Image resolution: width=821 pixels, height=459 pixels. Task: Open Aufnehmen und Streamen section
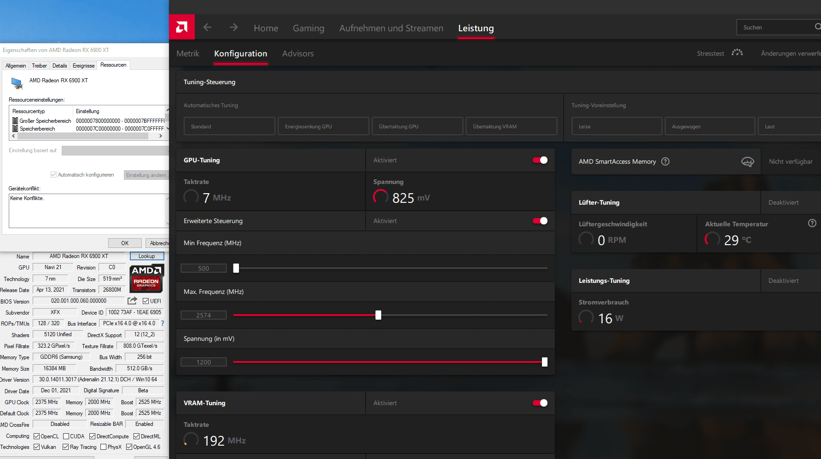click(x=391, y=28)
